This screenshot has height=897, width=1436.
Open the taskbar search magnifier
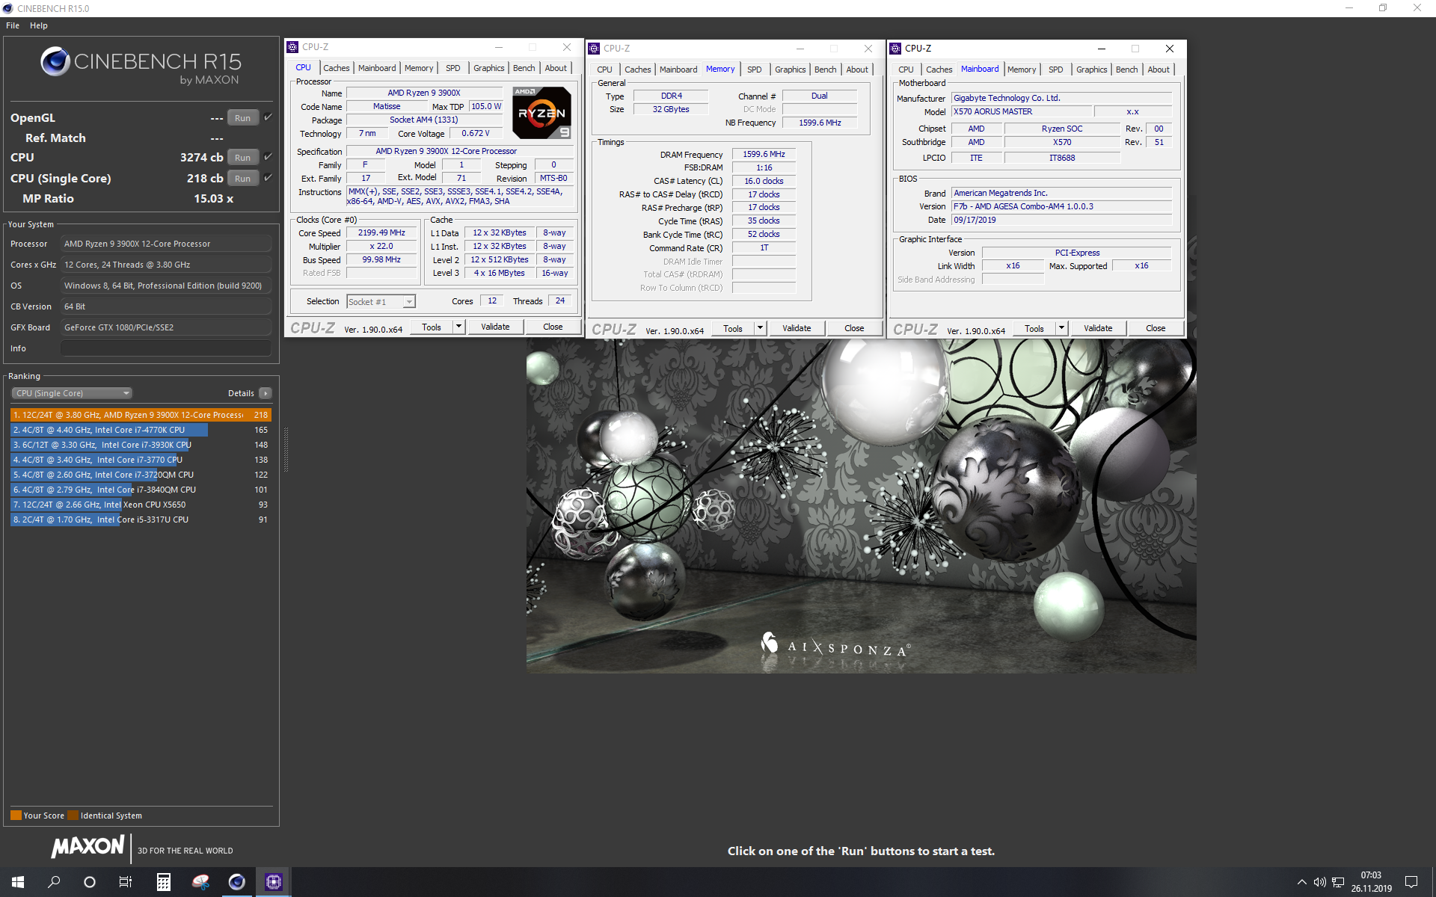(x=54, y=882)
